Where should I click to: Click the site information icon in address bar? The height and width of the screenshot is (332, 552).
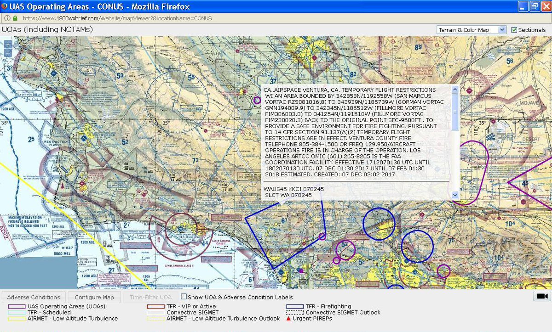click(x=6, y=18)
